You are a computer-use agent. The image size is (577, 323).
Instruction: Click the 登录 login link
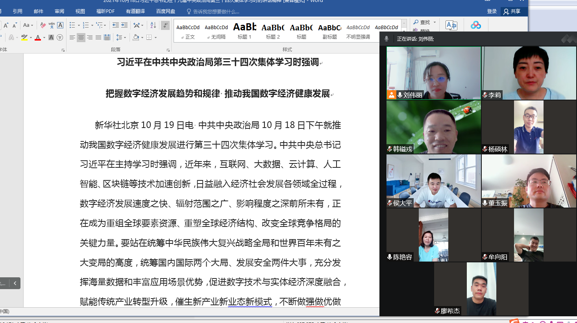point(492,11)
